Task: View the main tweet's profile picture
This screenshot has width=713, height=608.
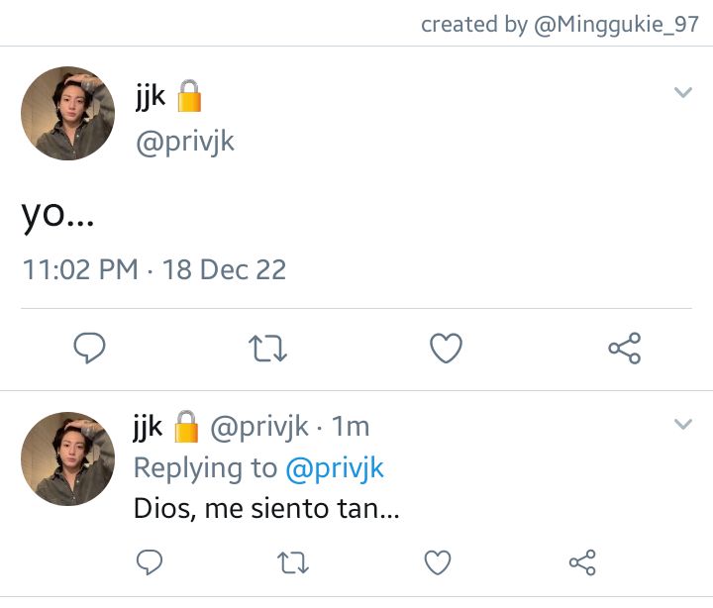Action: point(67,113)
